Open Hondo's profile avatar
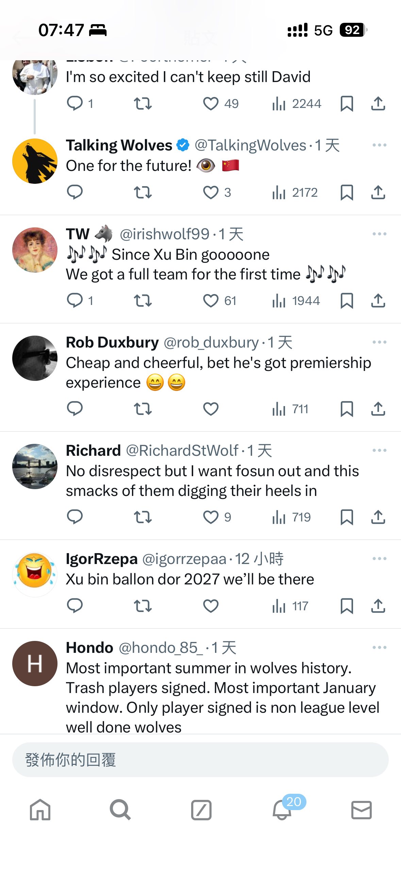Viewport: 401px width, 870px height. point(35,663)
